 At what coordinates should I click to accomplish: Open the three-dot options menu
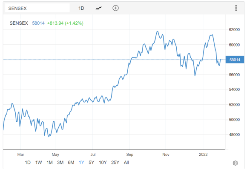pyautogui.click(x=236, y=8)
